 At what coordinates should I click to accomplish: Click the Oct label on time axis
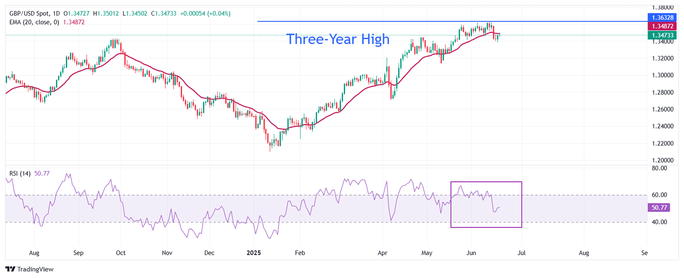coord(121,253)
